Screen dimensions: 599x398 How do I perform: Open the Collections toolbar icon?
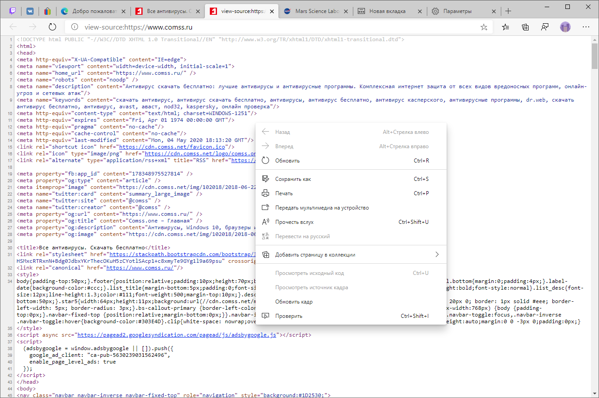(x=525, y=27)
